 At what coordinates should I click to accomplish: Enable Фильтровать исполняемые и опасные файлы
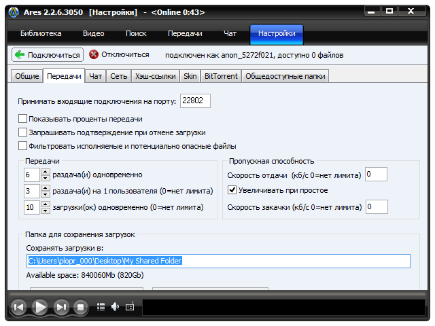[22, 146]
